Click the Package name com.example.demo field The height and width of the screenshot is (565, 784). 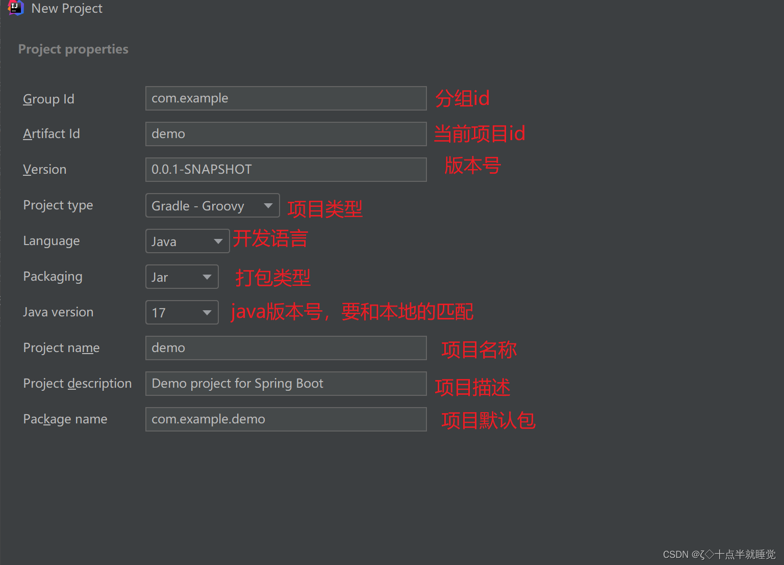[x=286, y=419]
